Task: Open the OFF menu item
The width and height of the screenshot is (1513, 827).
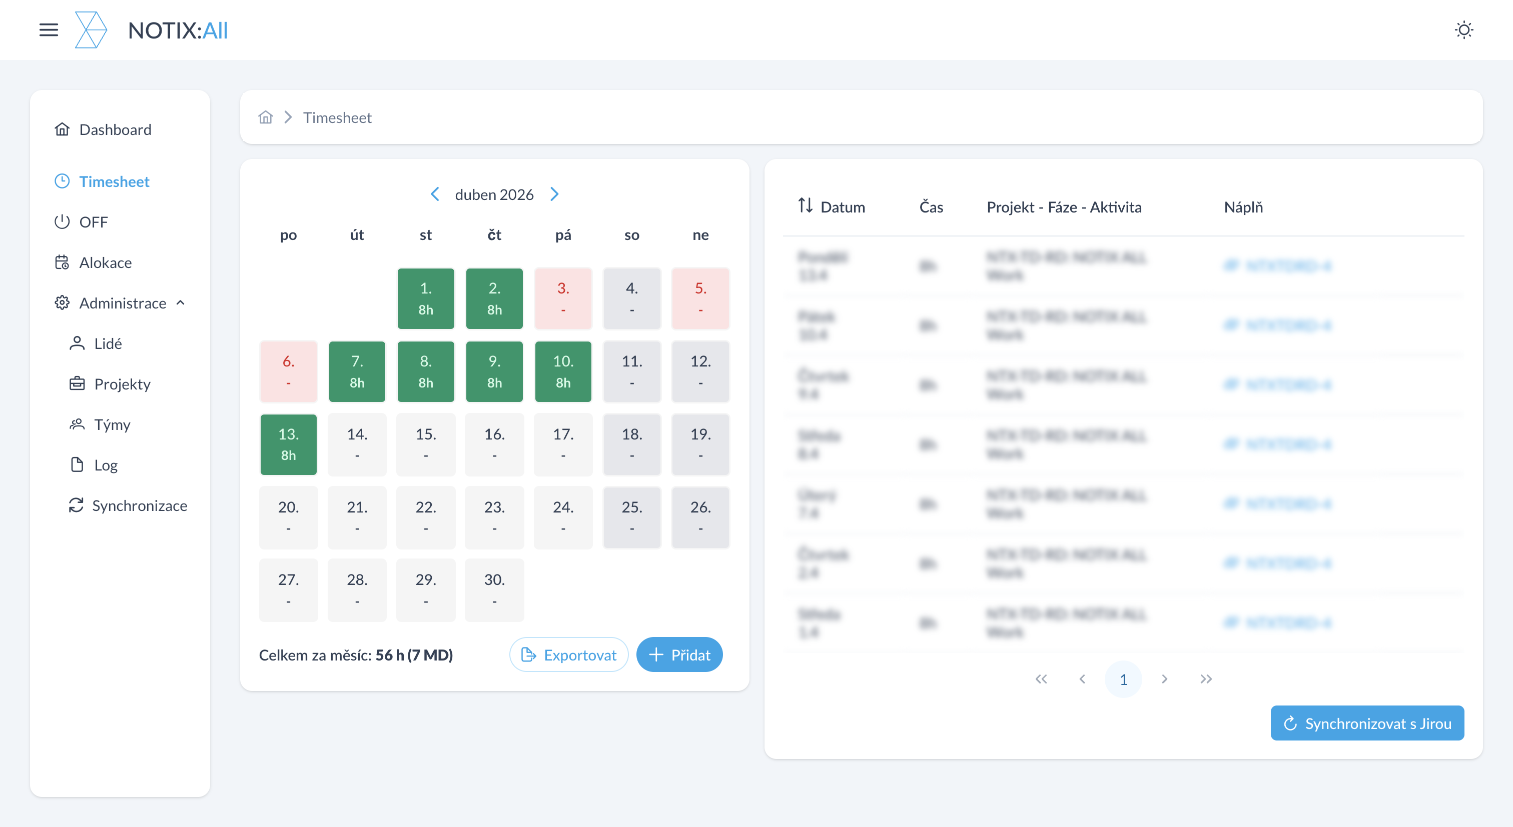Action: pyautogui.click(x=94, y=222)
